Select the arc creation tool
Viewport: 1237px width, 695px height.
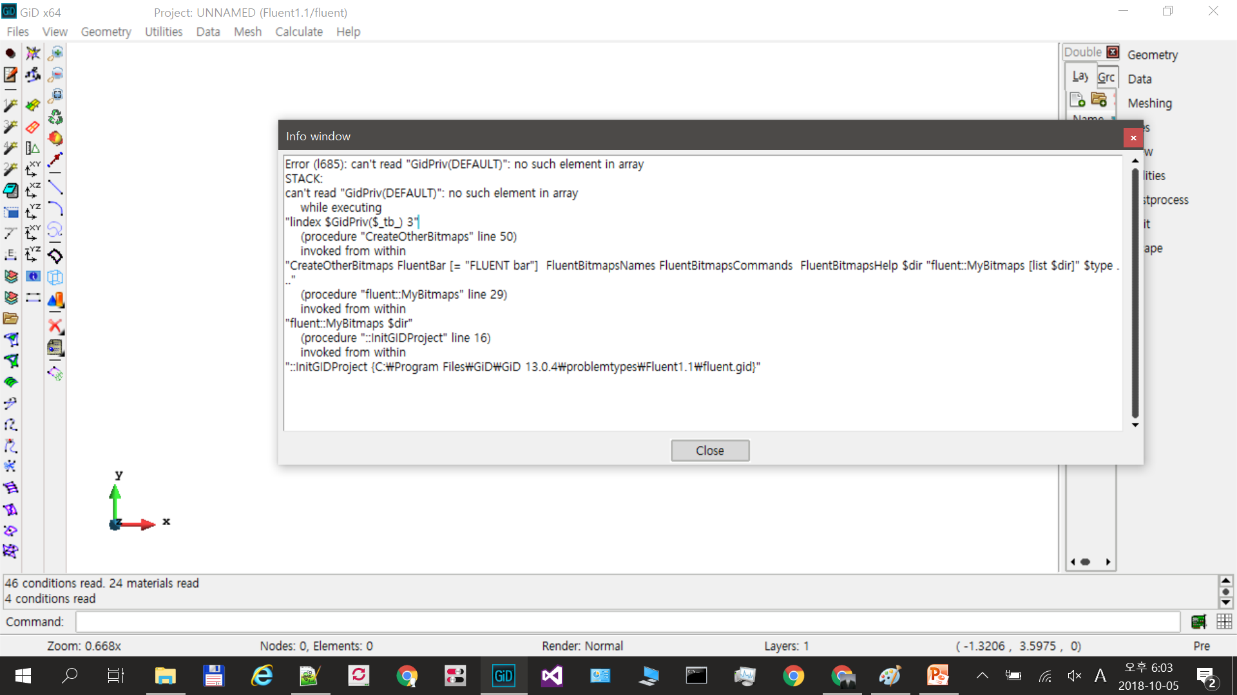55,208
